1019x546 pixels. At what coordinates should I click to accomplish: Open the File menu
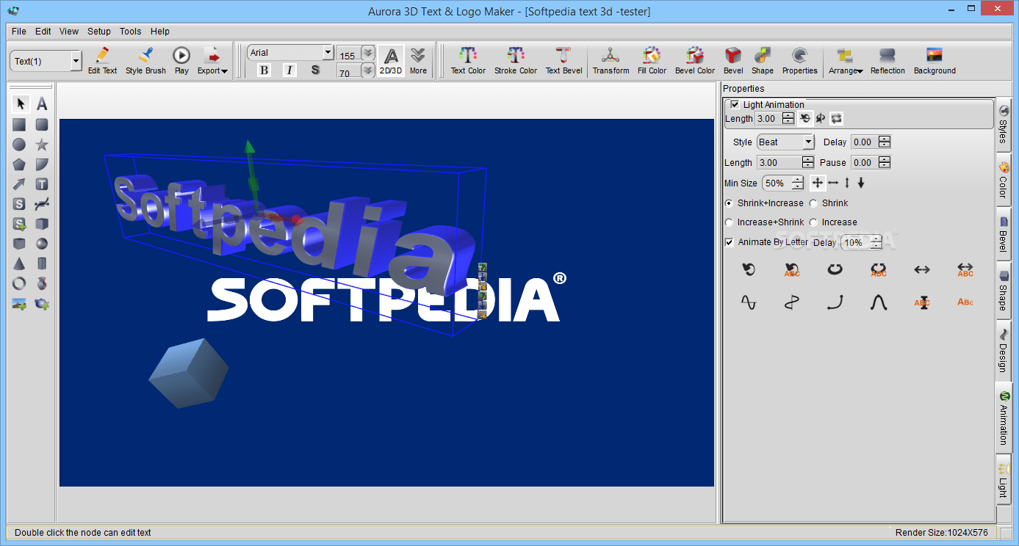coord(19,32)
